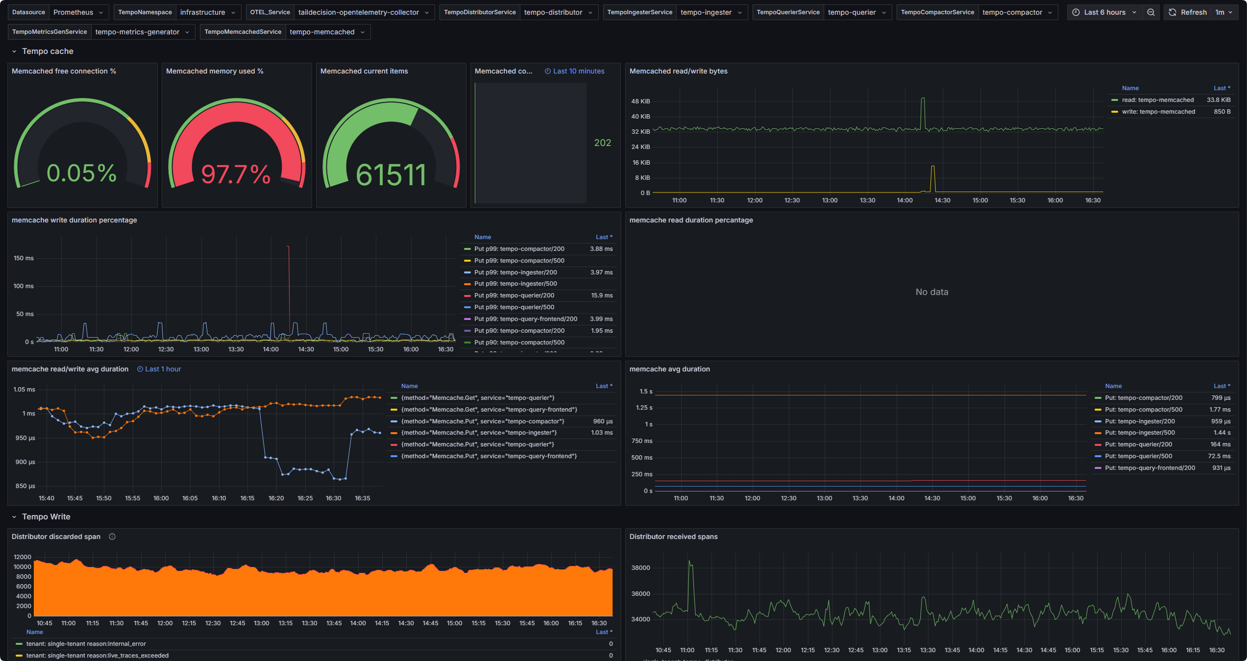Collapse the Tempo Write row chevron
The image size is (1247, 661).
point(14,517)
